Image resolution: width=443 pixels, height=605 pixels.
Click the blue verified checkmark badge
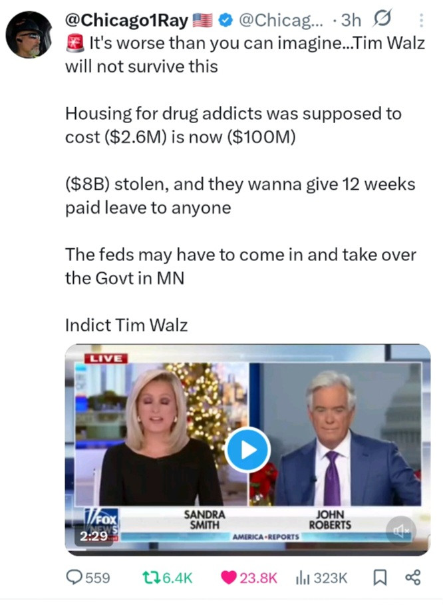point(225,20)
